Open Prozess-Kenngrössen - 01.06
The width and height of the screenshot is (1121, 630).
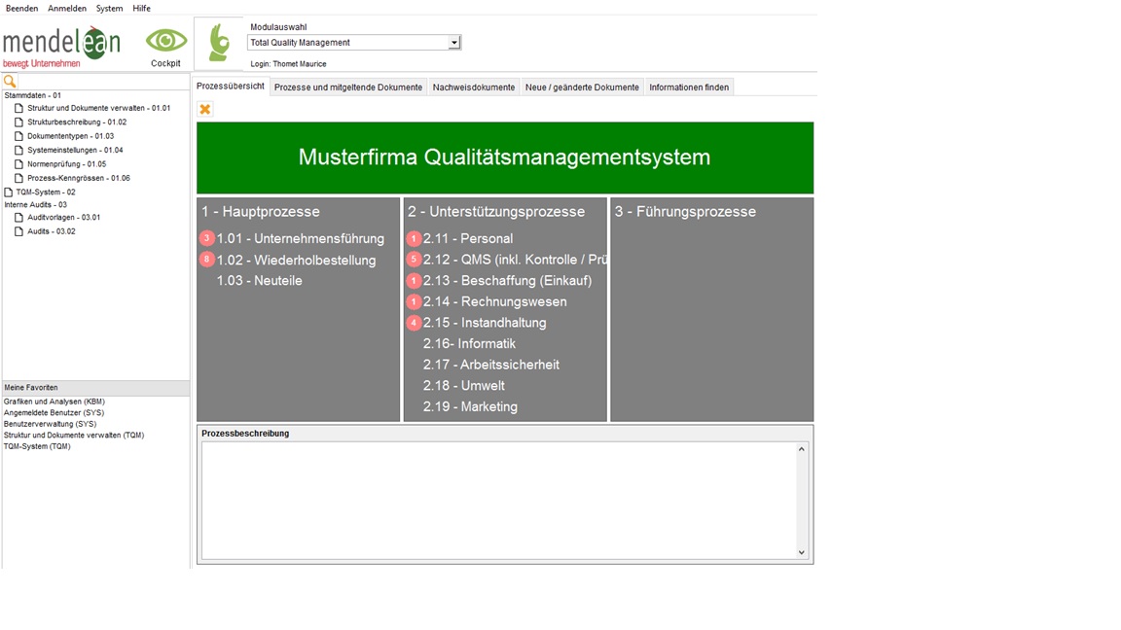pos(79,178)
